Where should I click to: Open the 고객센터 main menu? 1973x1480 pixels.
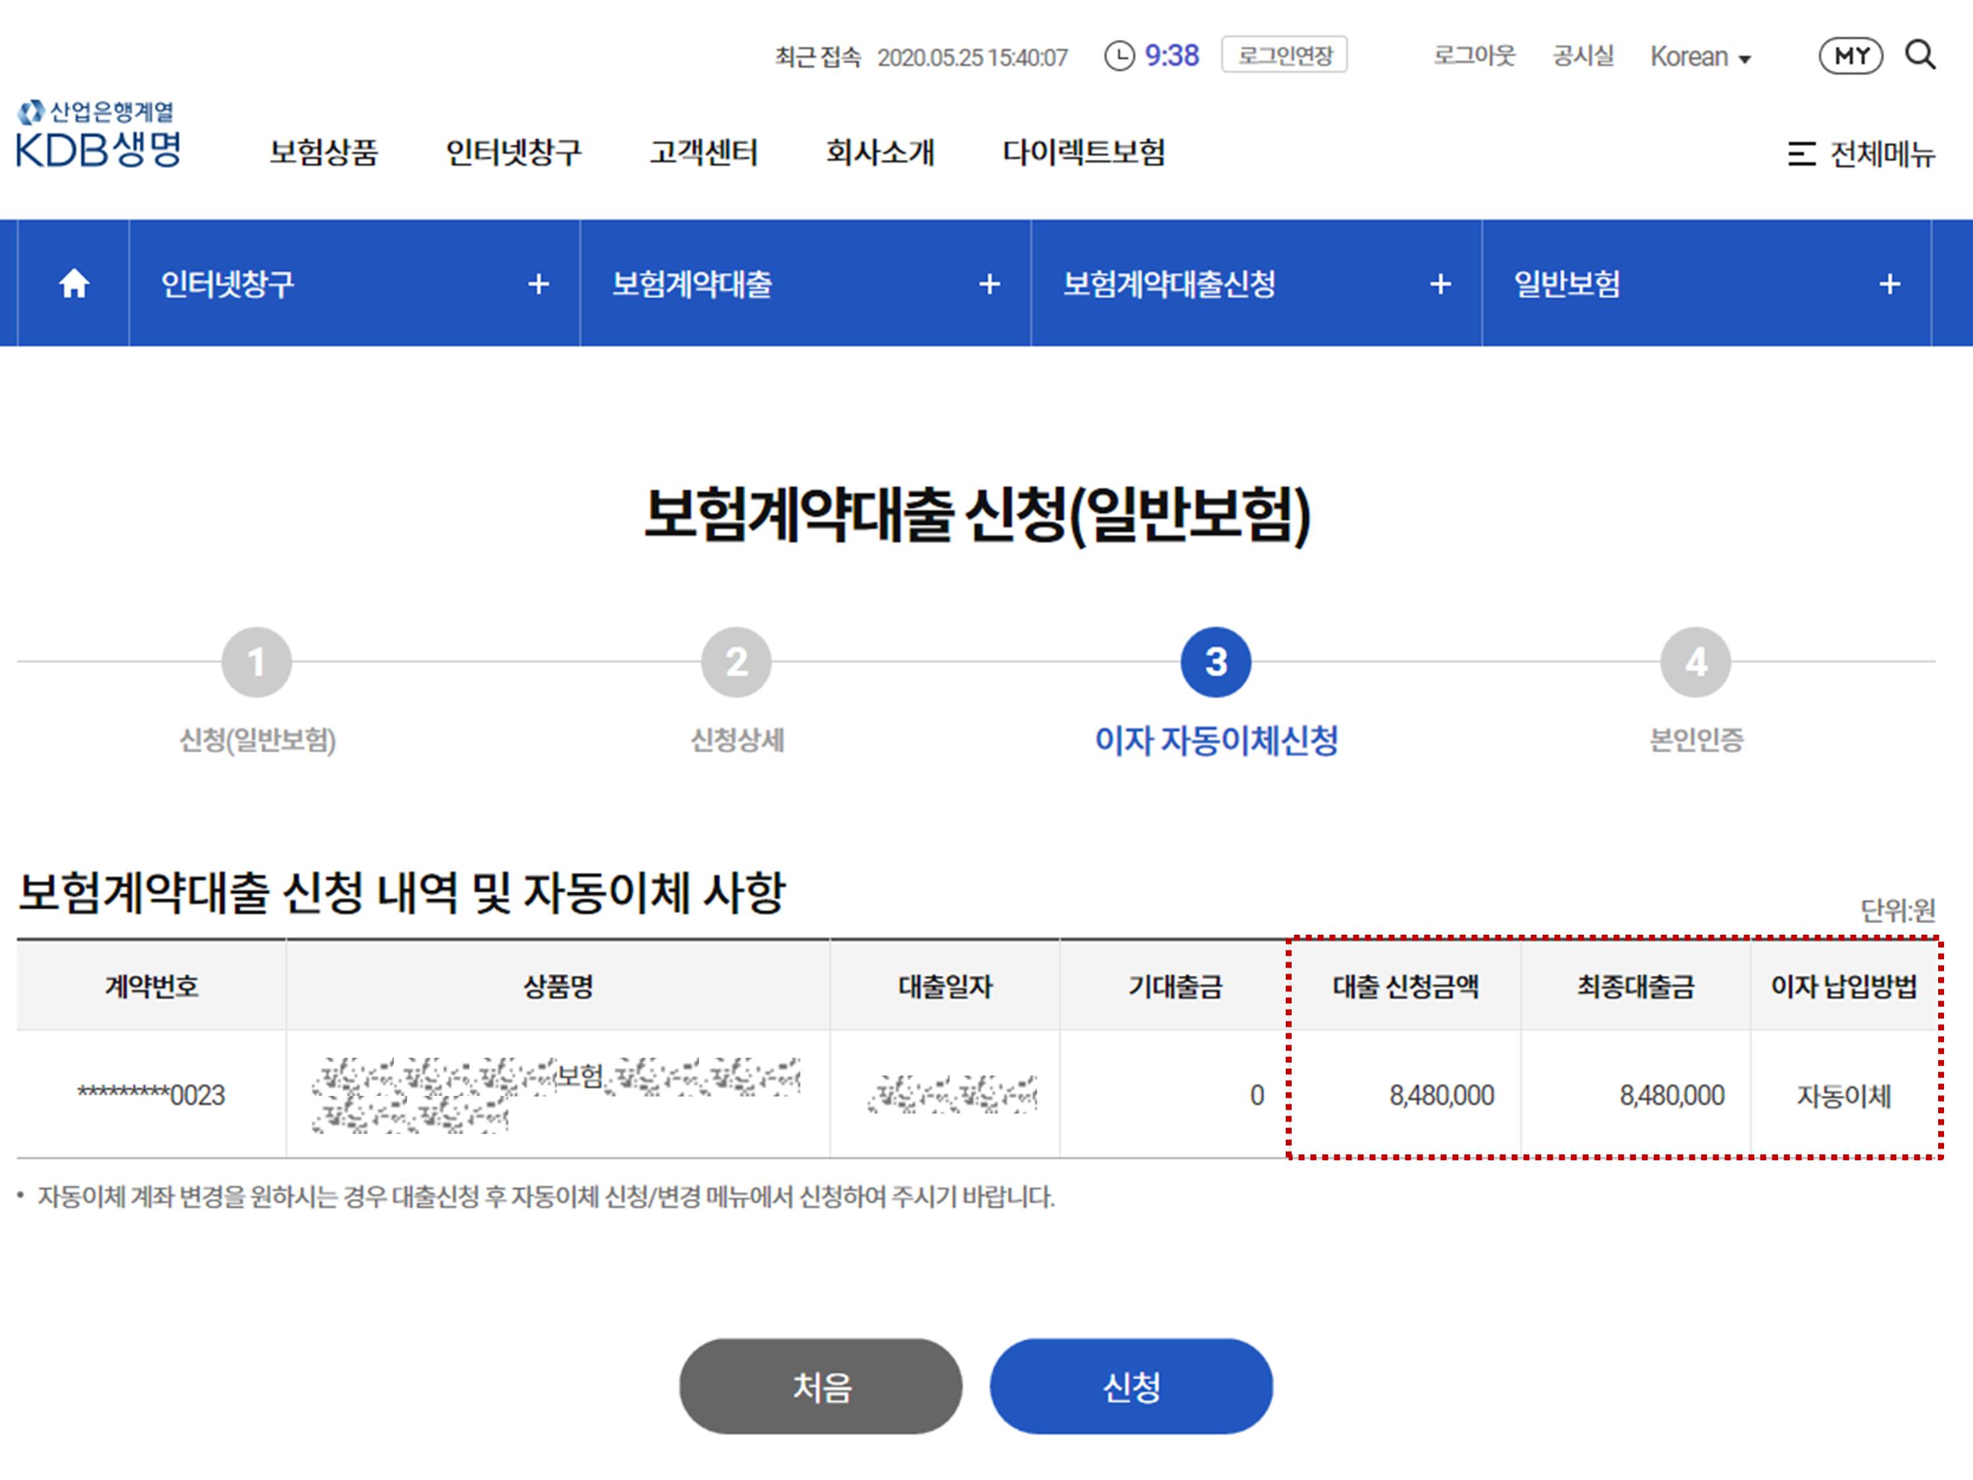point(703,153)
